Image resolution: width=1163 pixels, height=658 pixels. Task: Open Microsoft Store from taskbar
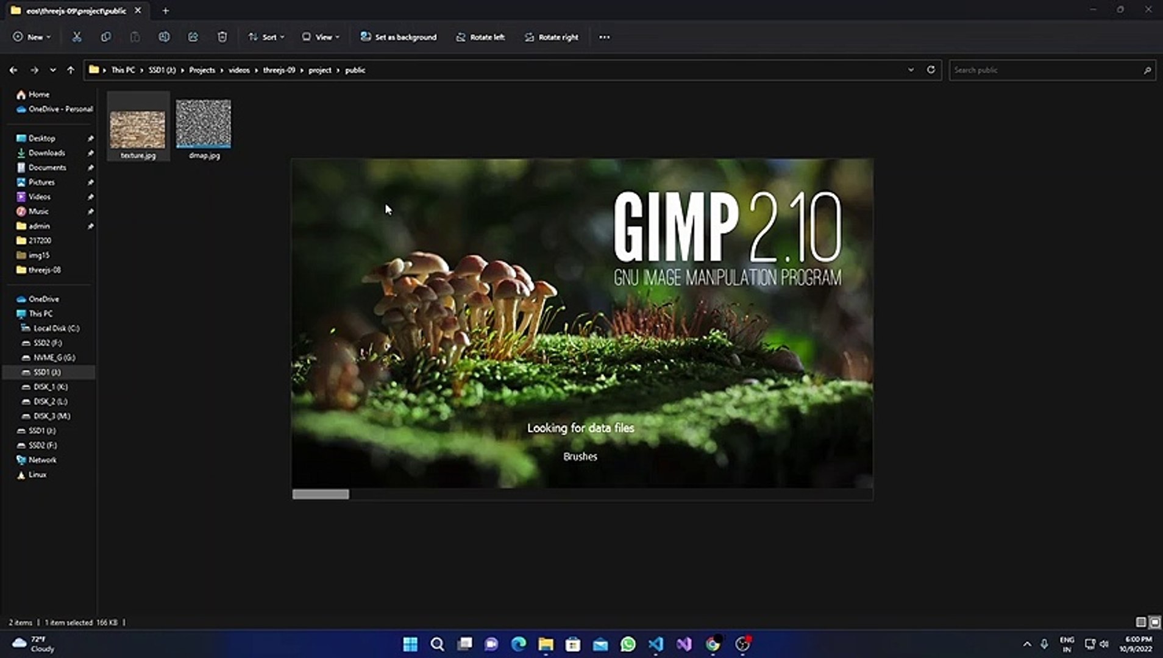click(x=572, y=644)
